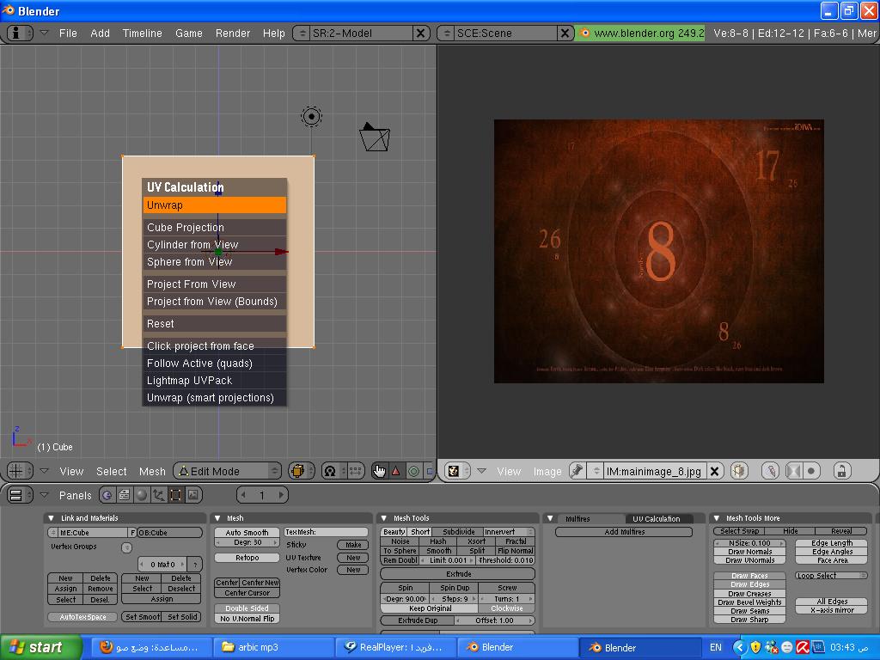
Task: Collapse the Mesh Tools panel
Action: pyautogui.click(x=384, y=518)
